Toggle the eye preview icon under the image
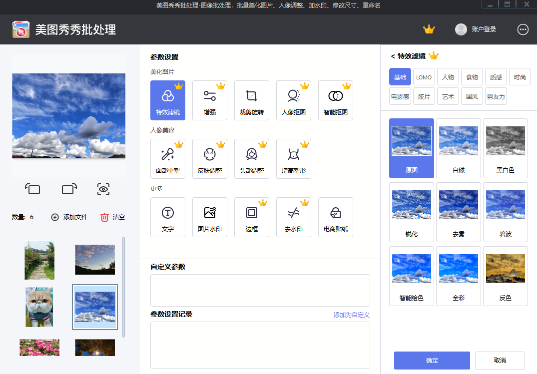 coord(104,189)
